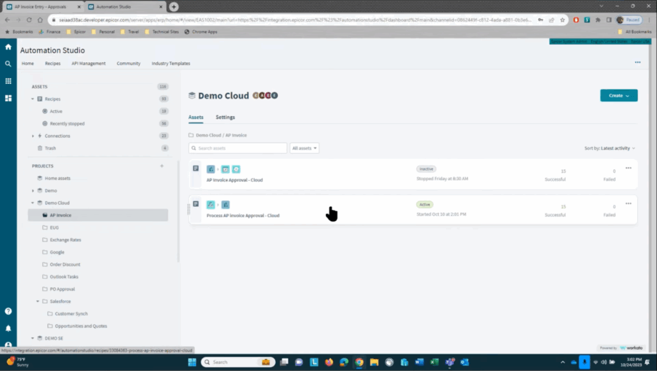Screen dimensions: 657x371
Task: Open the search icon in left sidebar
Action: pyautogui.click(x=8, y=64)
